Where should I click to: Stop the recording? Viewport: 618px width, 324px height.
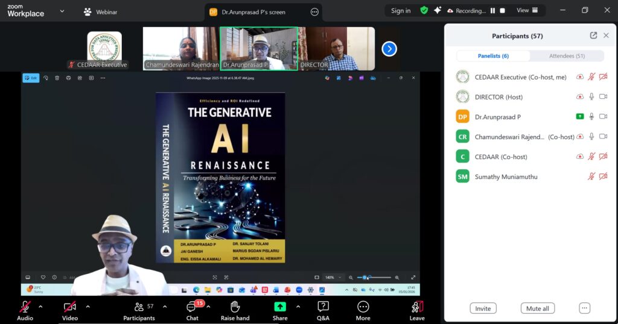[503, 11]
